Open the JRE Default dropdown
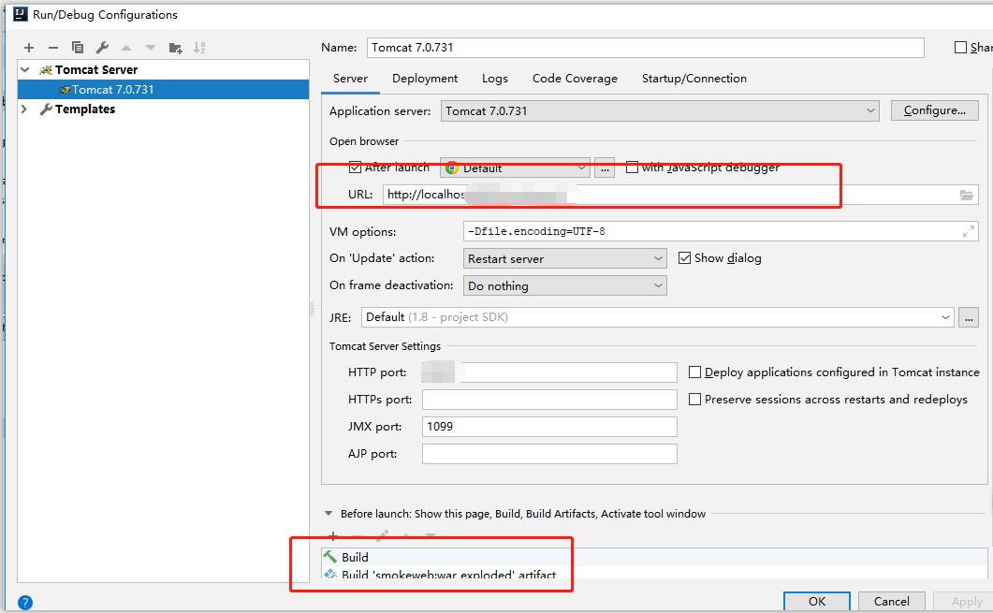 click(x=658, y=317)
